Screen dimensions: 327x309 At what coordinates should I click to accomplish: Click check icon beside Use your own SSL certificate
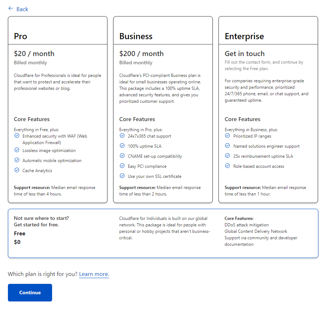122,176
